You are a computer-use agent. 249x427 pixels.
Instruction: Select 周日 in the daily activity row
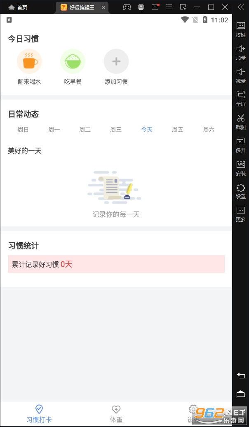[23, 129]
